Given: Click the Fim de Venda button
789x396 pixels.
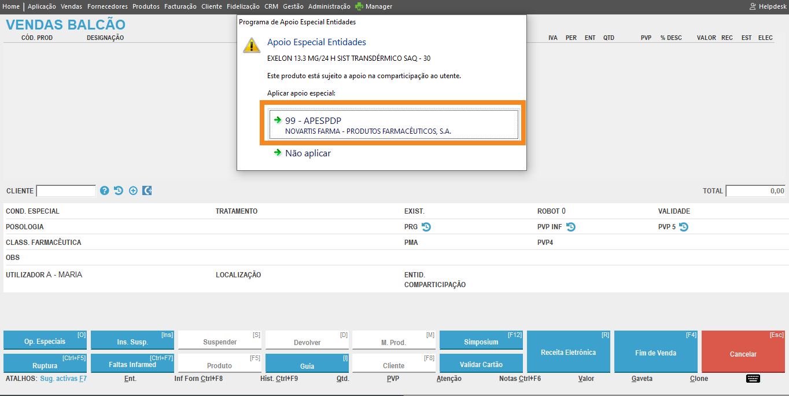Looking at the screenshot, I should tap(655, 352).
